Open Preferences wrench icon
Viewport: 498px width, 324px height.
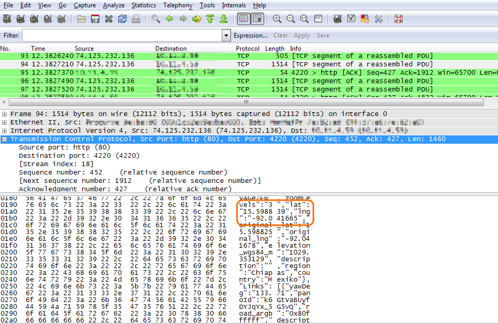[x=379, y=19]
